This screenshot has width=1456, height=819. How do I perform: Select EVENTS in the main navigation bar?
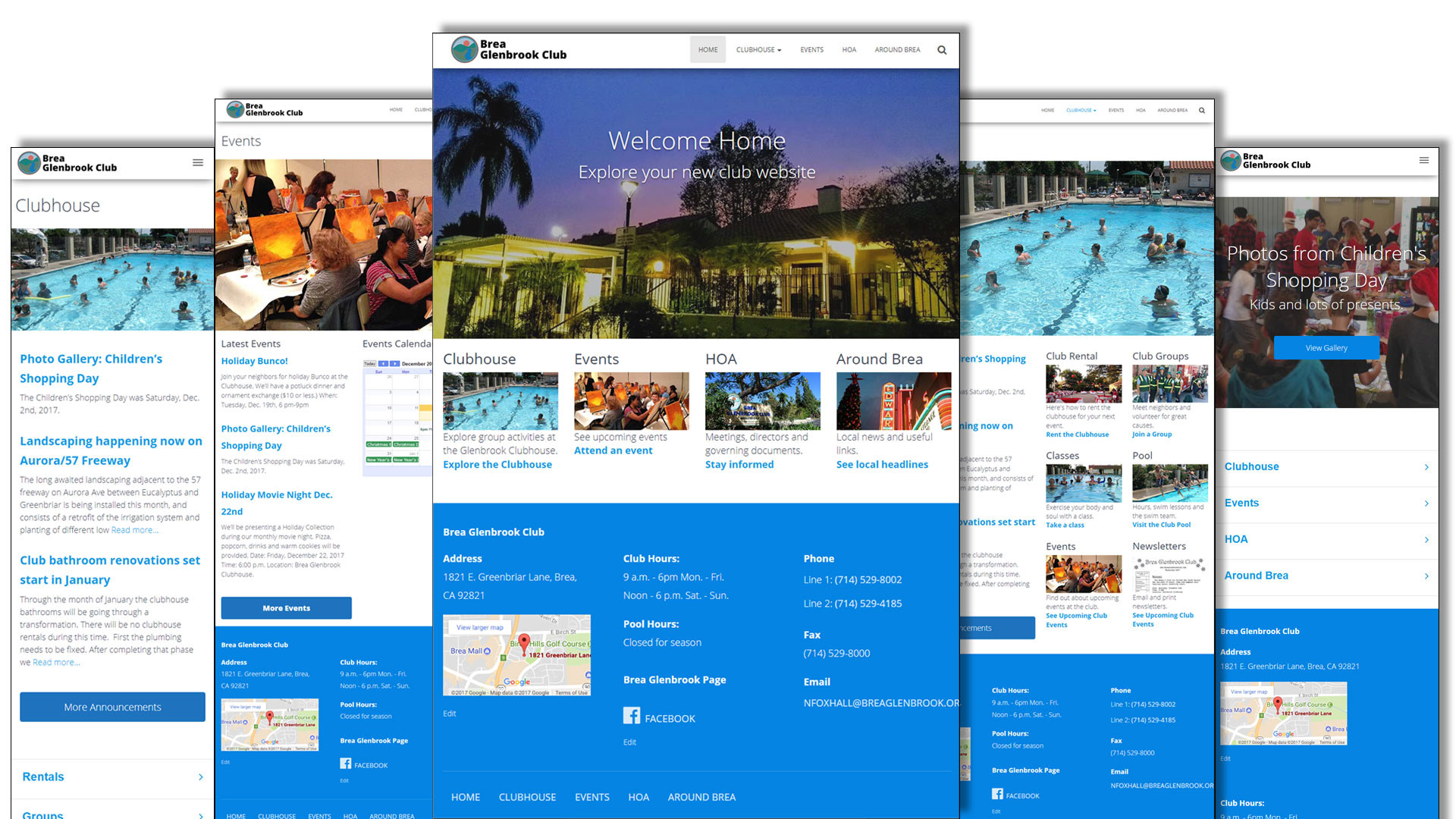pyautogui.click(x=811, y=50)
